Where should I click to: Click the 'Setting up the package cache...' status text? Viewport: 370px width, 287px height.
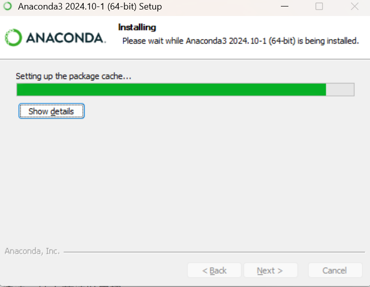tap(74, 76)
